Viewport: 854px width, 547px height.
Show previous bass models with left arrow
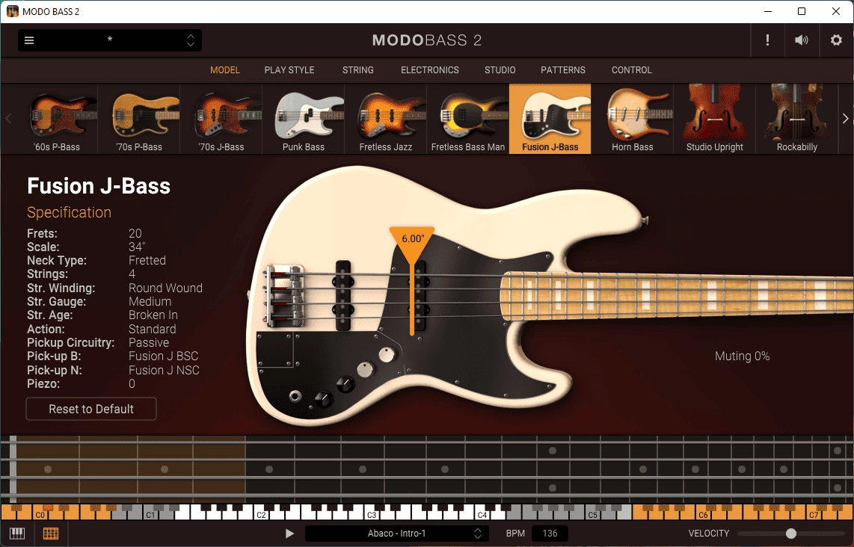tap(8, 118)
